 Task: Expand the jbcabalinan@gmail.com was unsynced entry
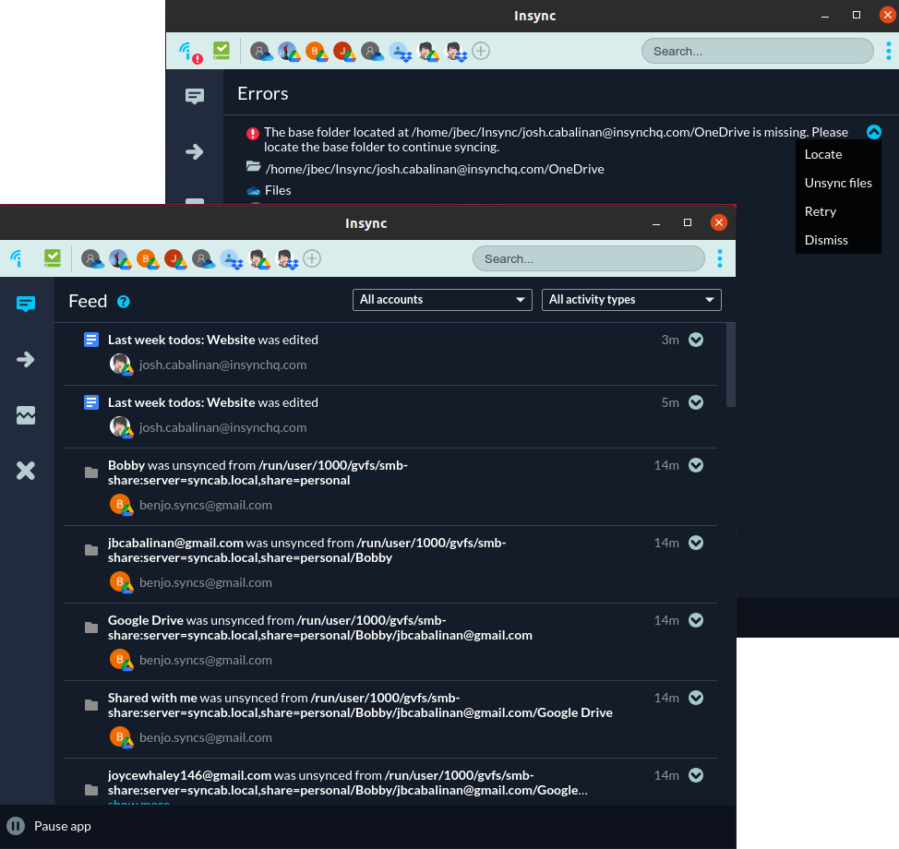coord(696,543)
